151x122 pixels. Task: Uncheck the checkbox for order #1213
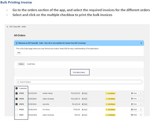point(17,104)
